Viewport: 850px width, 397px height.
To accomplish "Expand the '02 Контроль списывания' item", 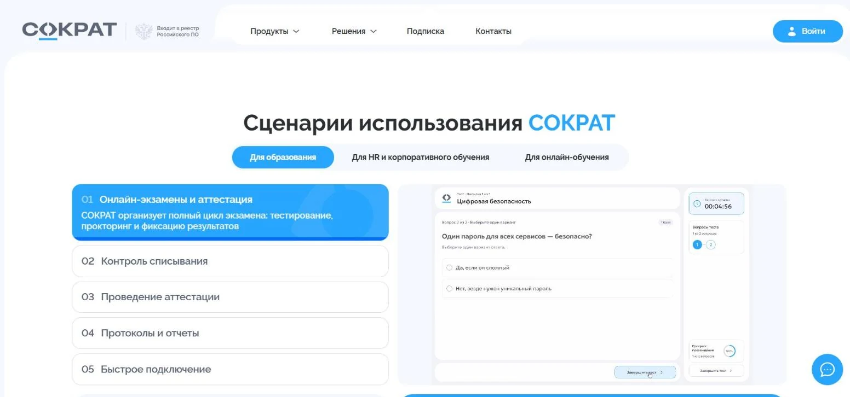I will (230, 261).
